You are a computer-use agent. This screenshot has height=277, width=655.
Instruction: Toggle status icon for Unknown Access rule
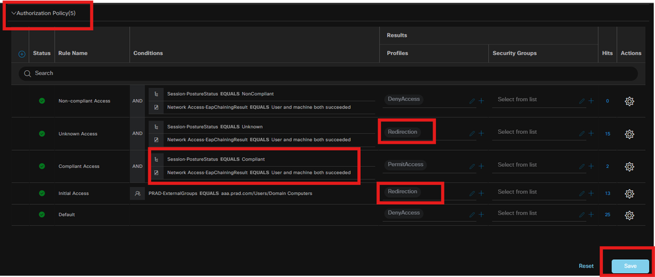(x=42, y=134)
